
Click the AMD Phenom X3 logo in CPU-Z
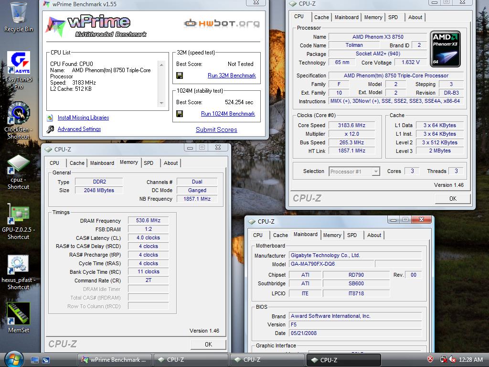tap(445, 49)
